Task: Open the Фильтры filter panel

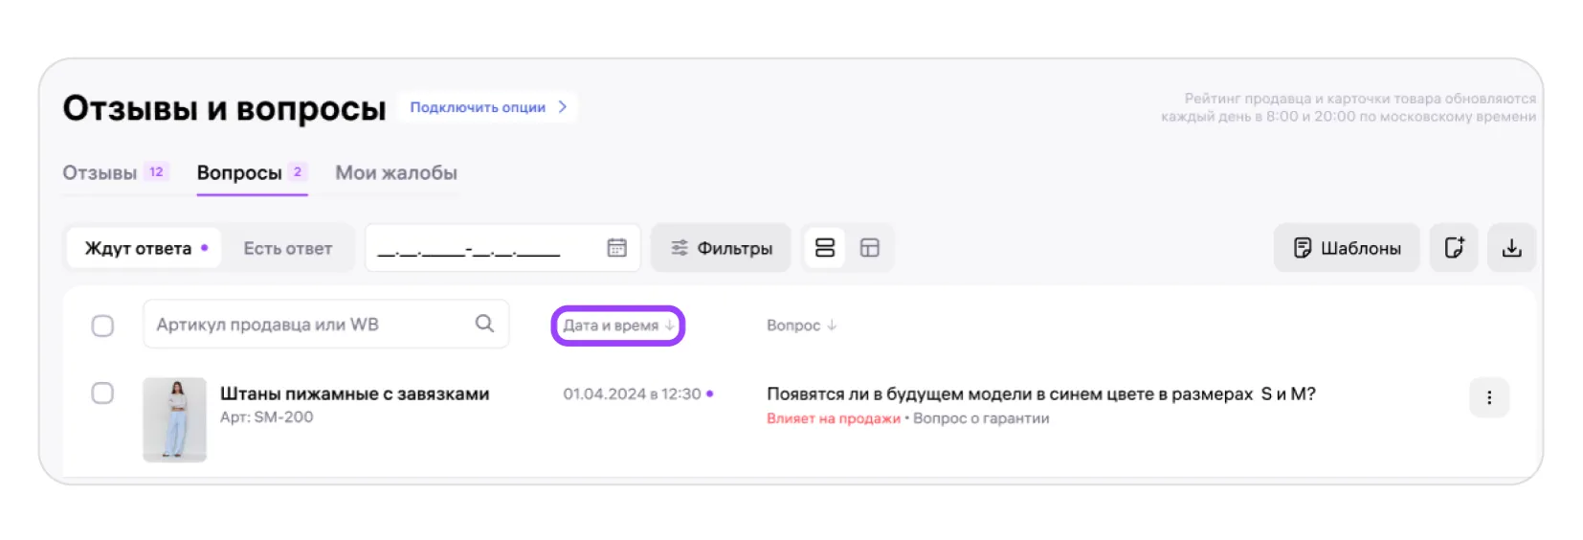Action: tap(721, 248)
